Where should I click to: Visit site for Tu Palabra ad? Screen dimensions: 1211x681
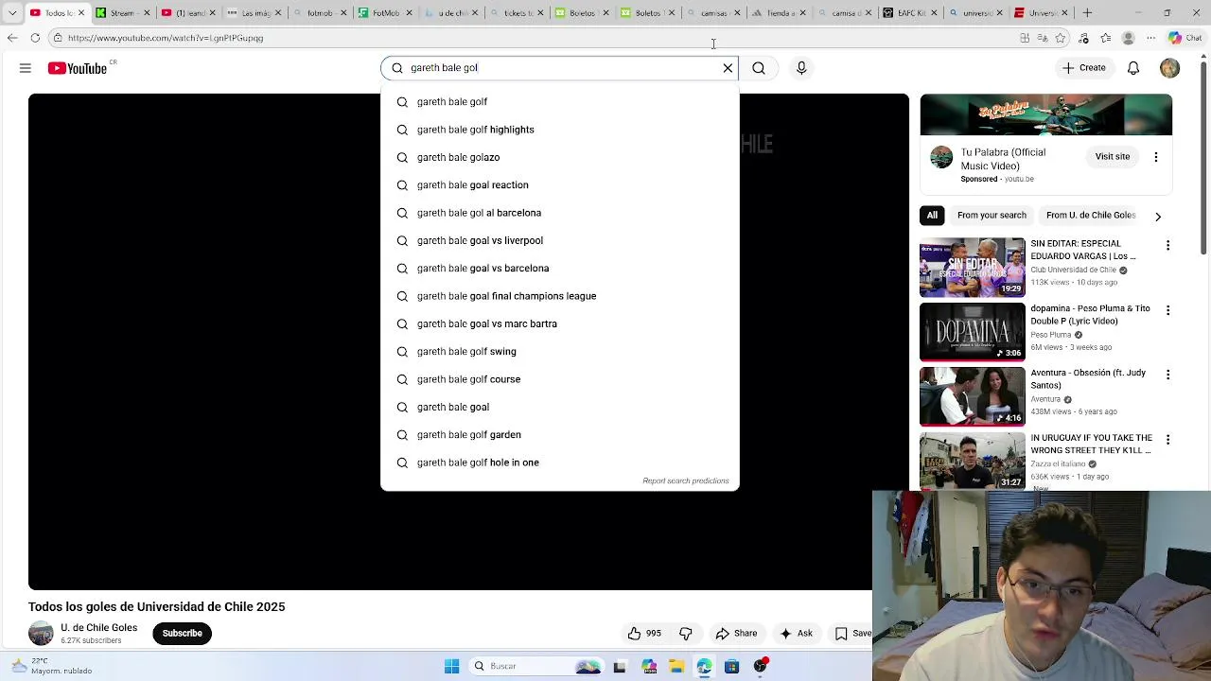[x=1113, y=157]
